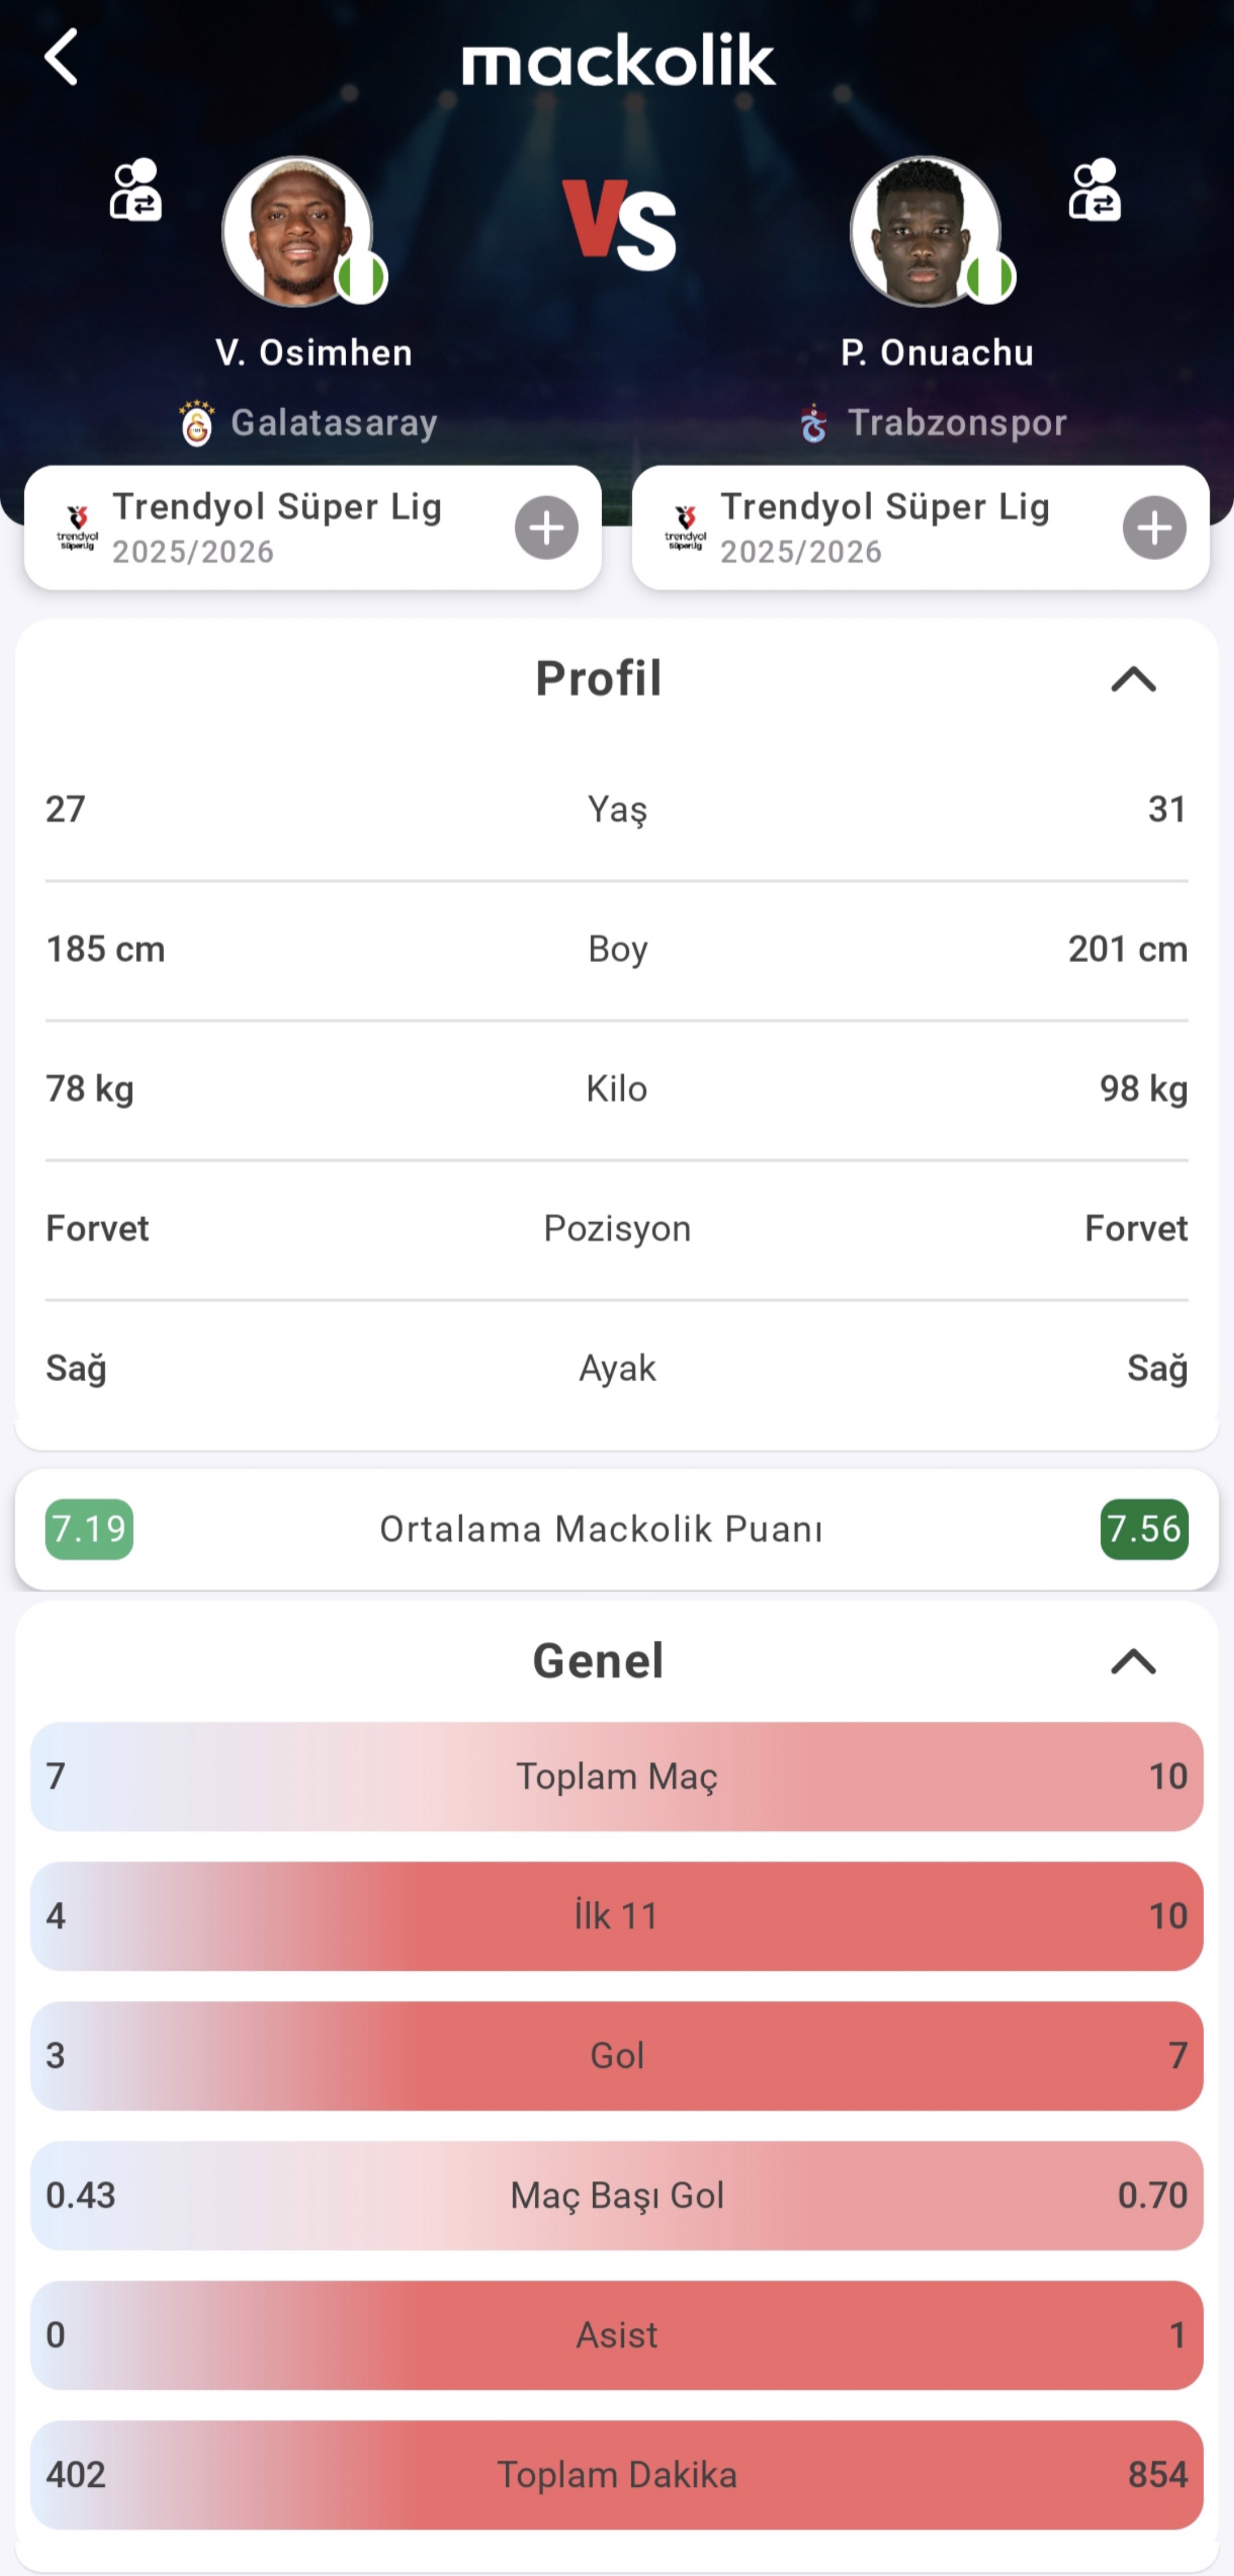The width and height of the screenshot is (1234, 2576).
Task: Tap the Galatasaray club crest
Action: click(197, 424)
